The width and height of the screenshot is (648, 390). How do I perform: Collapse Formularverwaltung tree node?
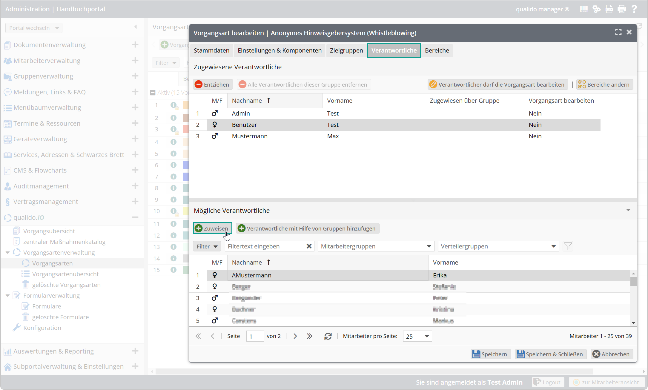[7, 296]
